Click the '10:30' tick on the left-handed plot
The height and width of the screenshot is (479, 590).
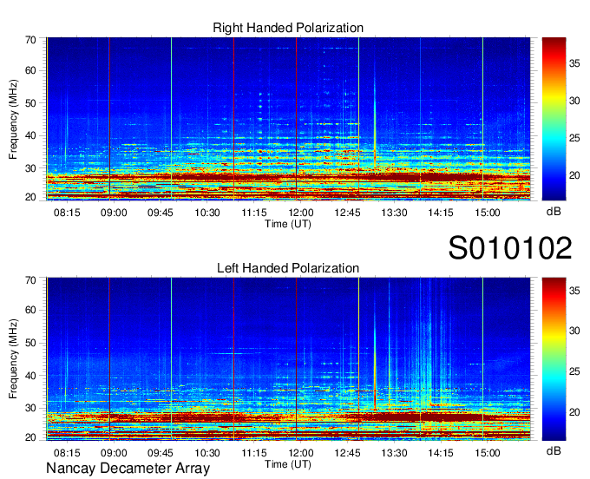207,453
